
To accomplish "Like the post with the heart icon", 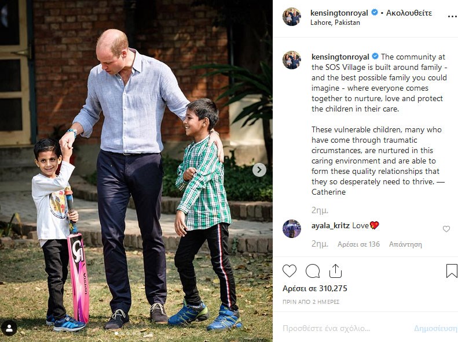I will [x=290, y=270].
